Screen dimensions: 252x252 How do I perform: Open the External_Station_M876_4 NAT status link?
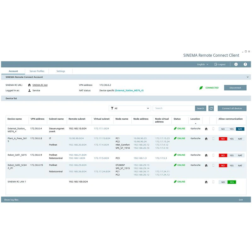(129, 90)
